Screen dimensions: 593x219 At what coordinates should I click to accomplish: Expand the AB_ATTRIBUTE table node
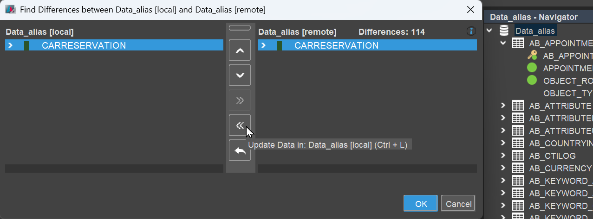point(503,106)
